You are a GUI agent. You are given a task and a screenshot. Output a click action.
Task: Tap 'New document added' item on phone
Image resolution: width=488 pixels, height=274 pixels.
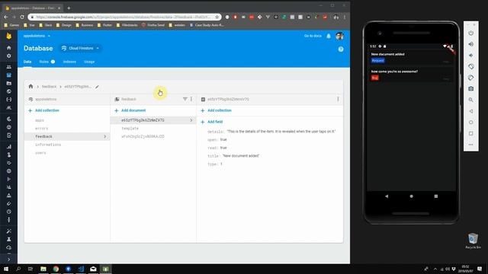click(411, 57)
